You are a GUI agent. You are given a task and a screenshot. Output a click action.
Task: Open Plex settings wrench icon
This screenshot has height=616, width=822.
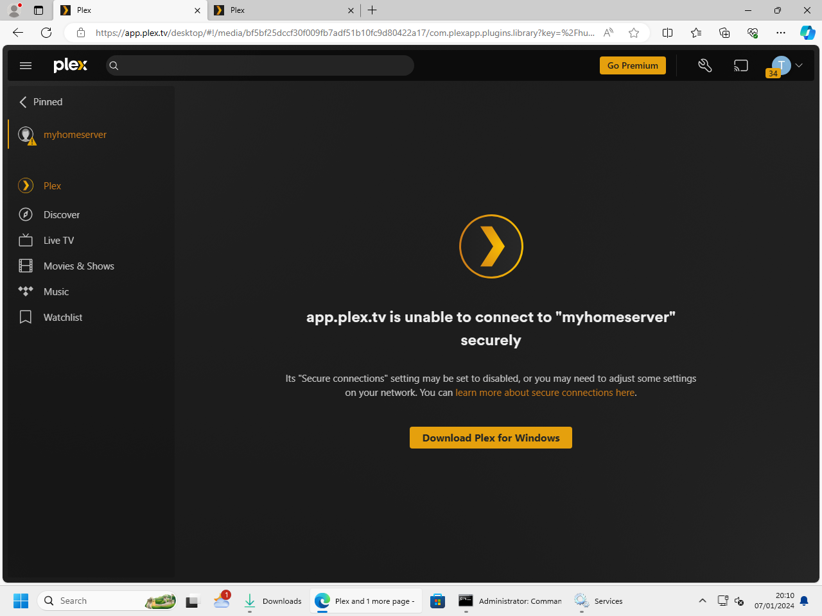[x=705, y=65]
